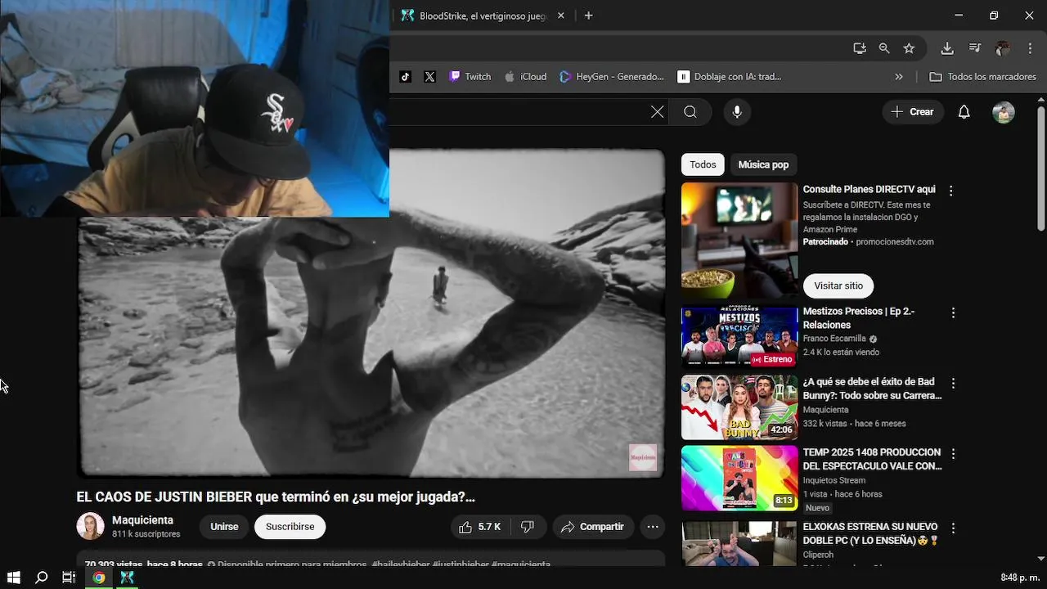The image size is (1047, 589).
Task: Open the TikTok bookmark icon
Action: 405,77
